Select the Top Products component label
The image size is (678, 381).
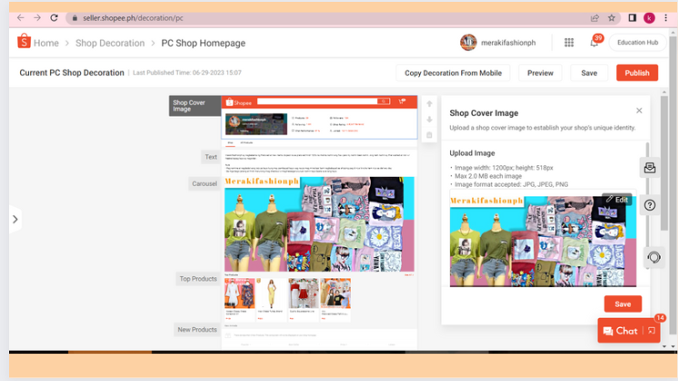pyautogui.click(x=198, y=279)
